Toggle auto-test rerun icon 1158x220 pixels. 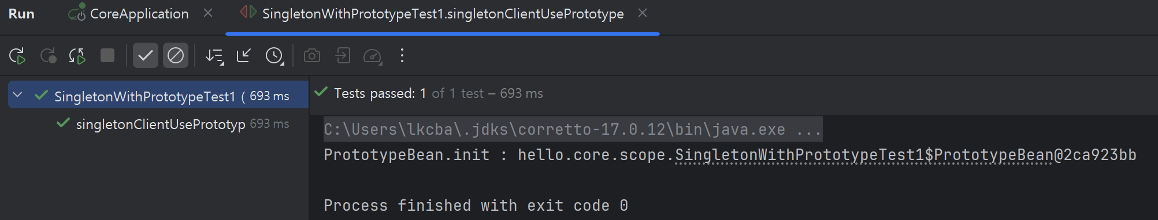point(77,56)
